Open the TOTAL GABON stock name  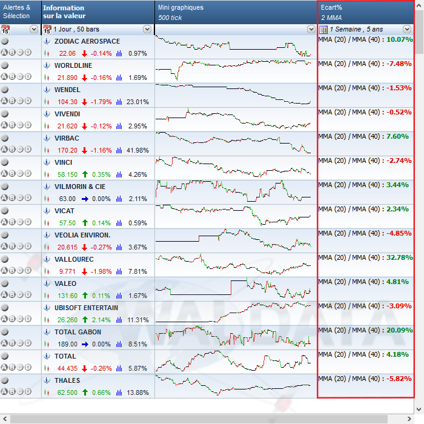[x=78, y=332]
